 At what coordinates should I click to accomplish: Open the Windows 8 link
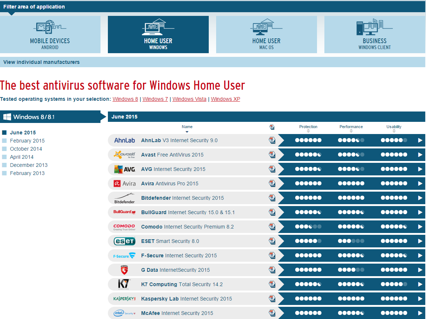coord(125,99)
